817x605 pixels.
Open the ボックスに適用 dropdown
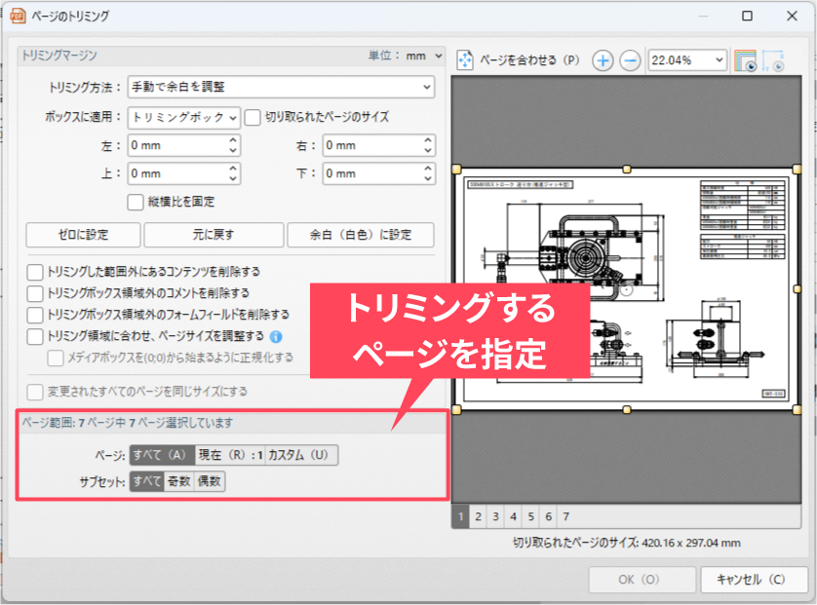pos(184,117)
